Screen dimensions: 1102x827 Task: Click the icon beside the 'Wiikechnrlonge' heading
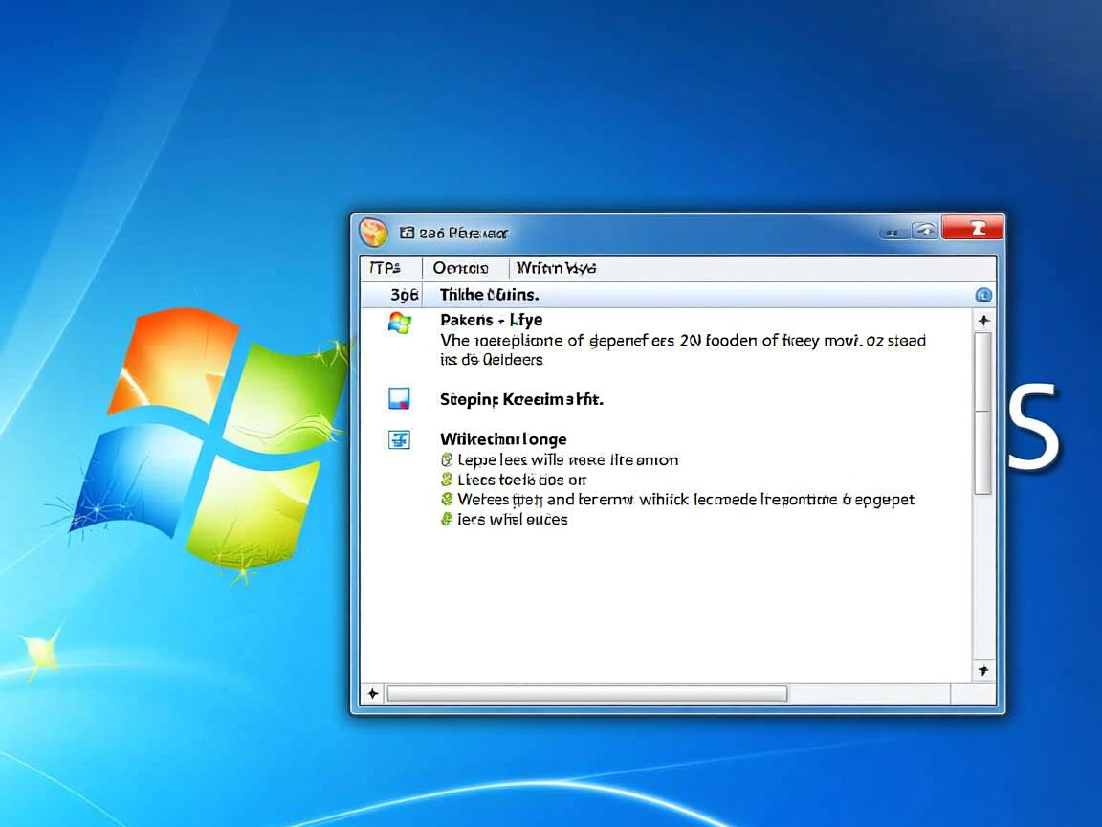click(x=398, y=439)
